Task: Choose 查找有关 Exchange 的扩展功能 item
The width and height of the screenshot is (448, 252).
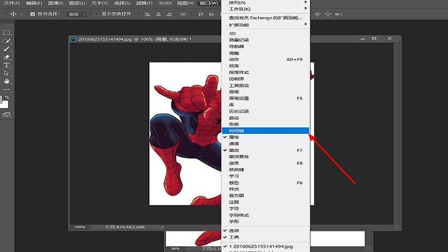Action: tap(265, 18)
